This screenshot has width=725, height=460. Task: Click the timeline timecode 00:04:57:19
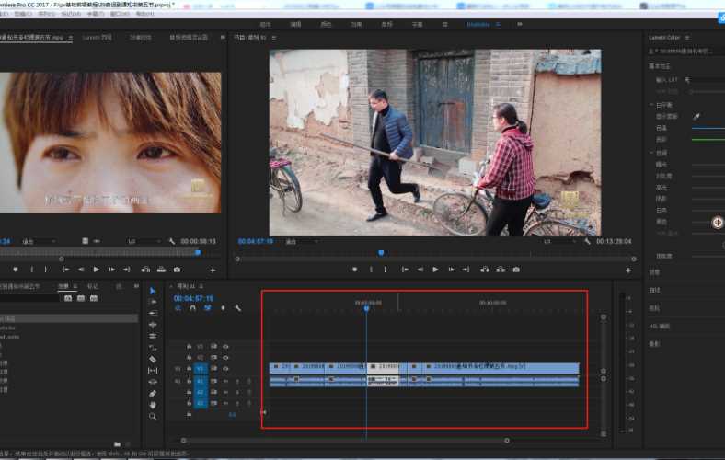(x=193, y=298)
